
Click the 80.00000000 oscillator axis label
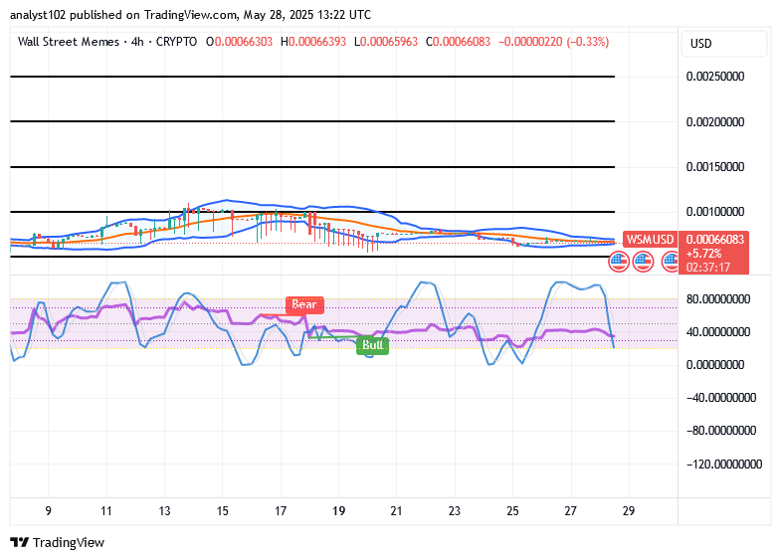[x=718, y=299]
